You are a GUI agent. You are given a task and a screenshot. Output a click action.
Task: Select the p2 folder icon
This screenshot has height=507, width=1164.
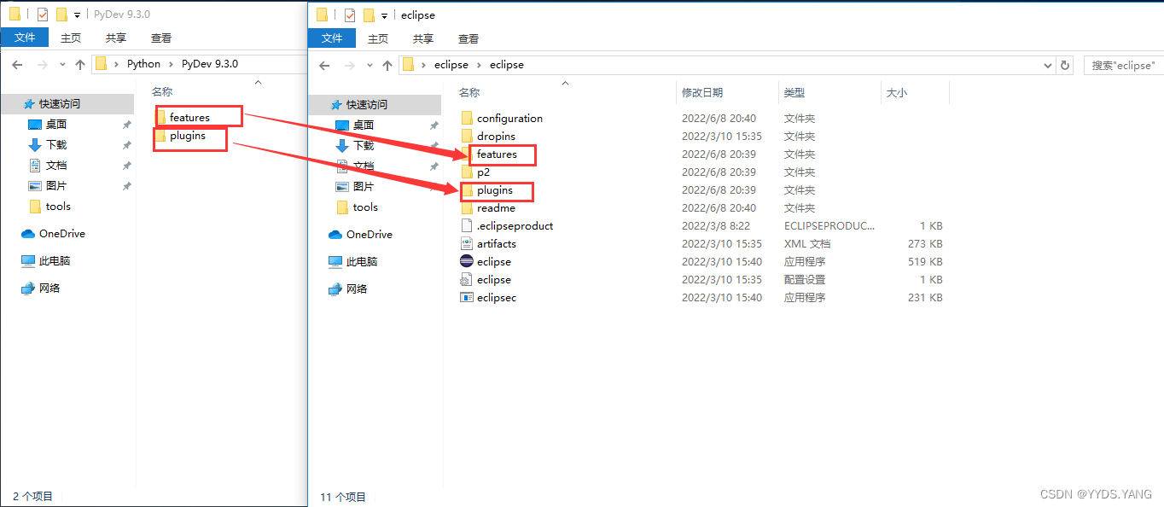(466, 172)
